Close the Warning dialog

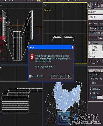pos(73,47)
